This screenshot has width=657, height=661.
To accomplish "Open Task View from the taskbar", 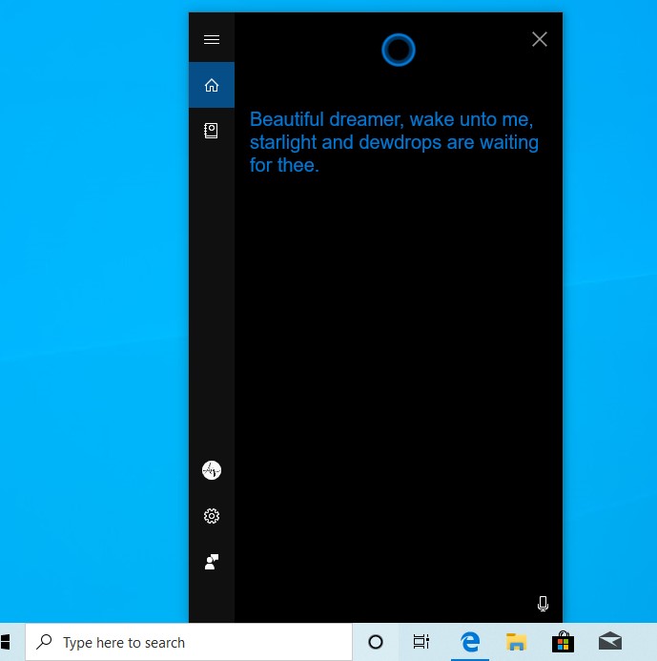I will tap(421, 642).
